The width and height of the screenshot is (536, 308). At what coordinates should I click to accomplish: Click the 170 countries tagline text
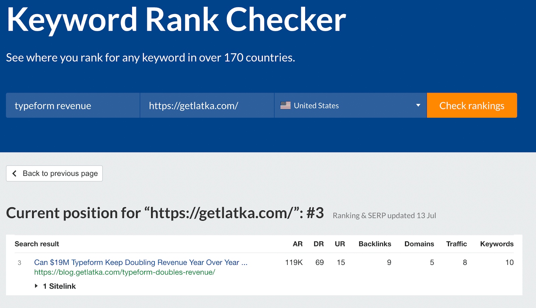[150, 58]
